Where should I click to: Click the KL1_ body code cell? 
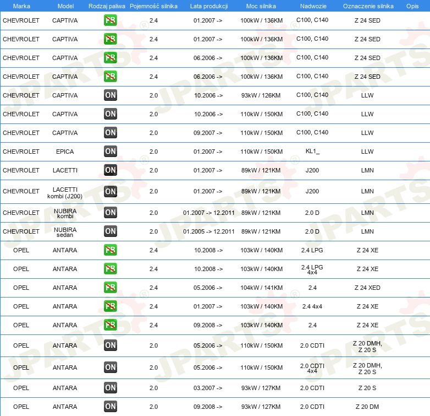click(x=312, y=151)
